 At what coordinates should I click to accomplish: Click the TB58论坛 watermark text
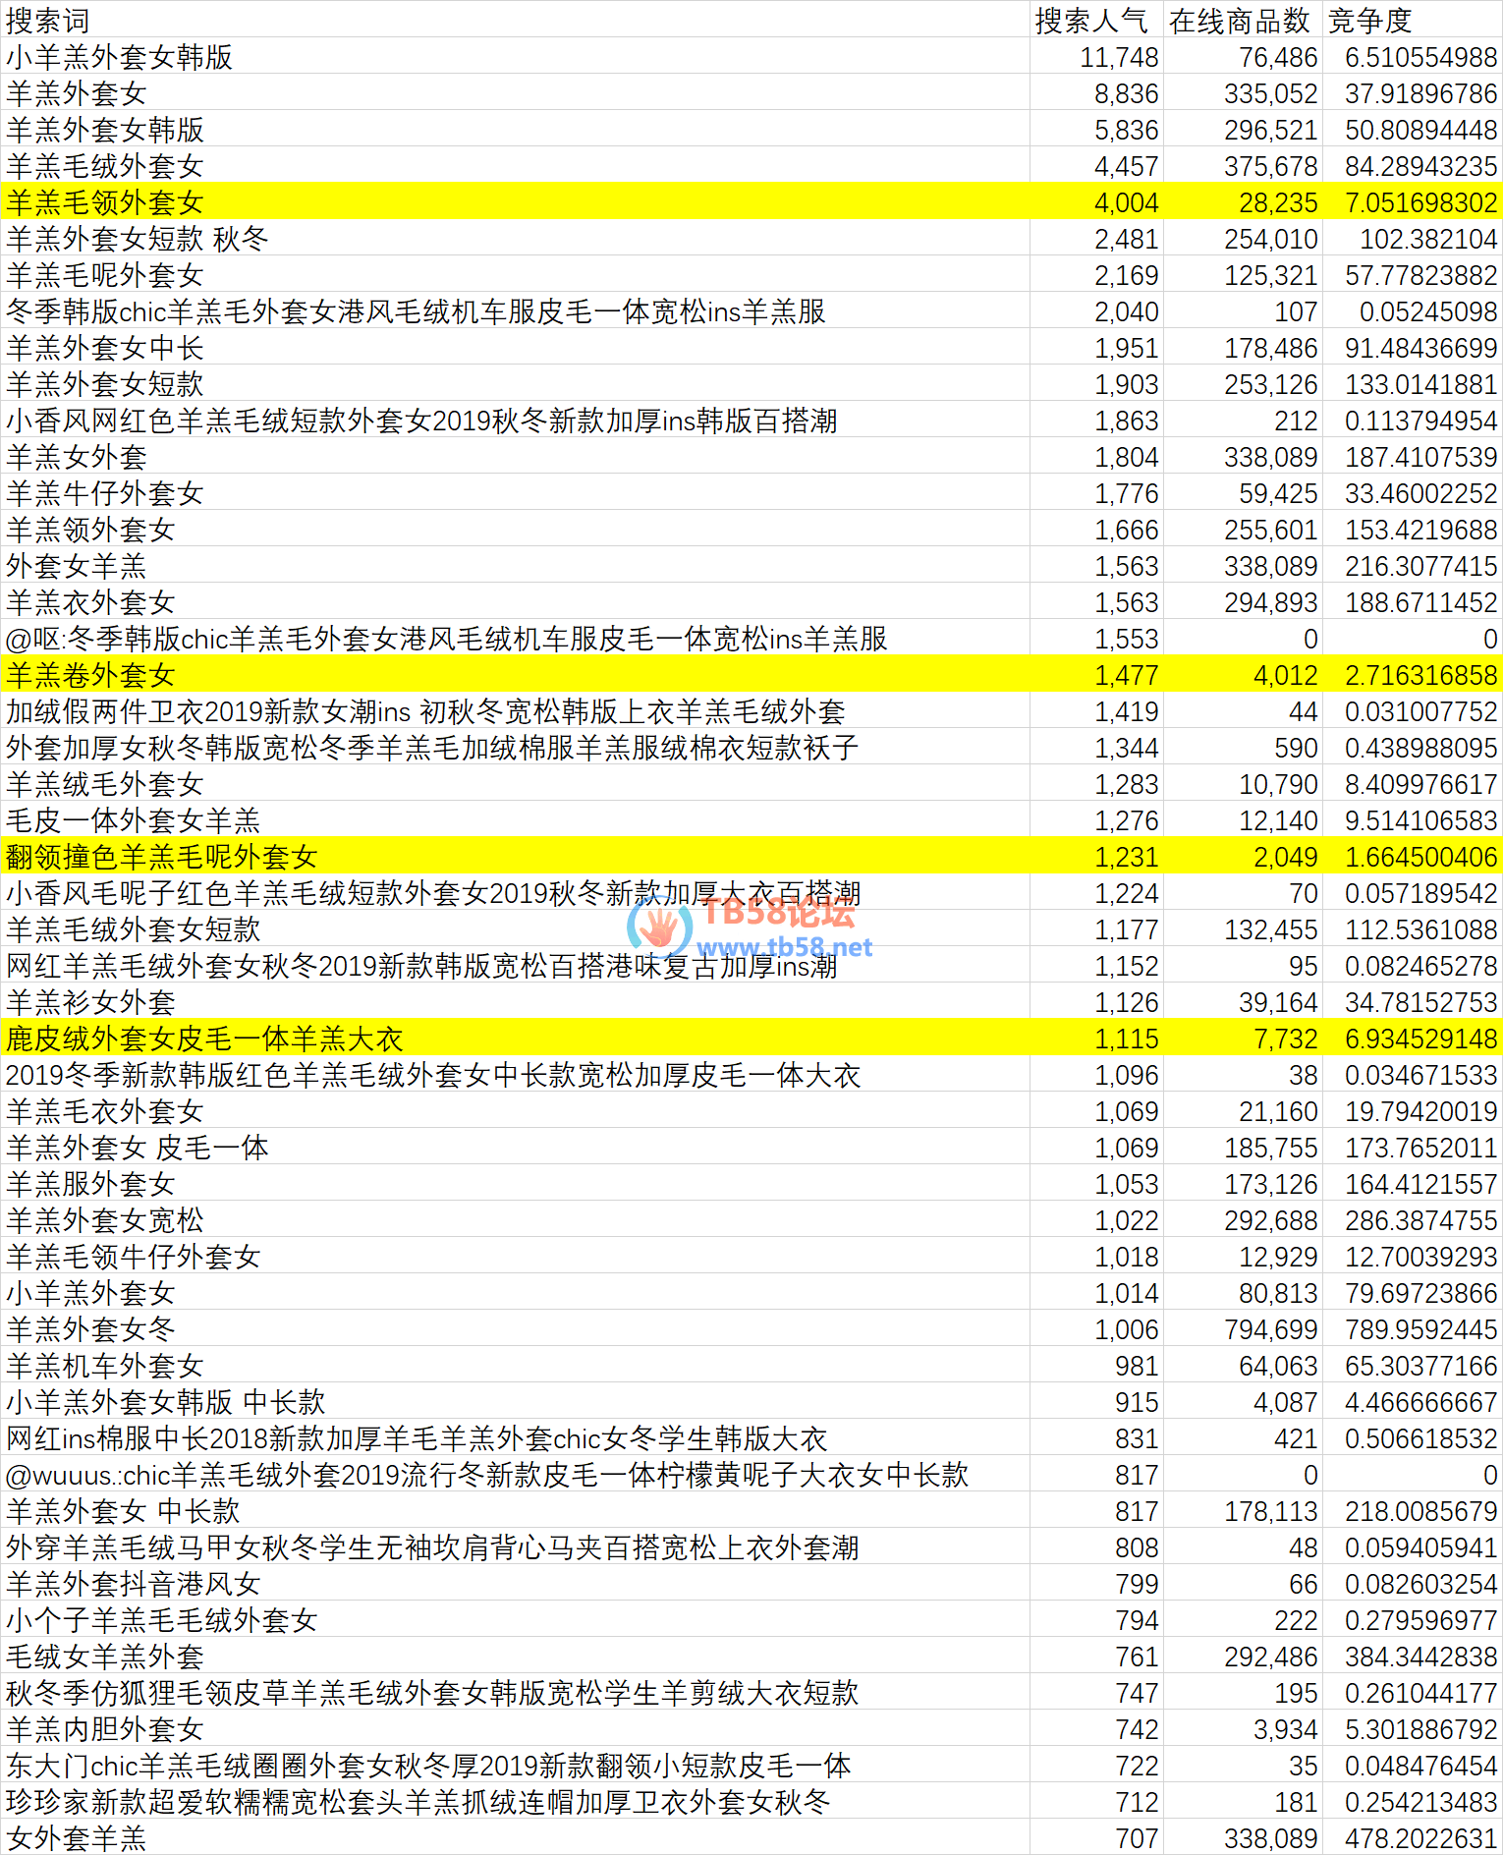[x=778, y=913]
